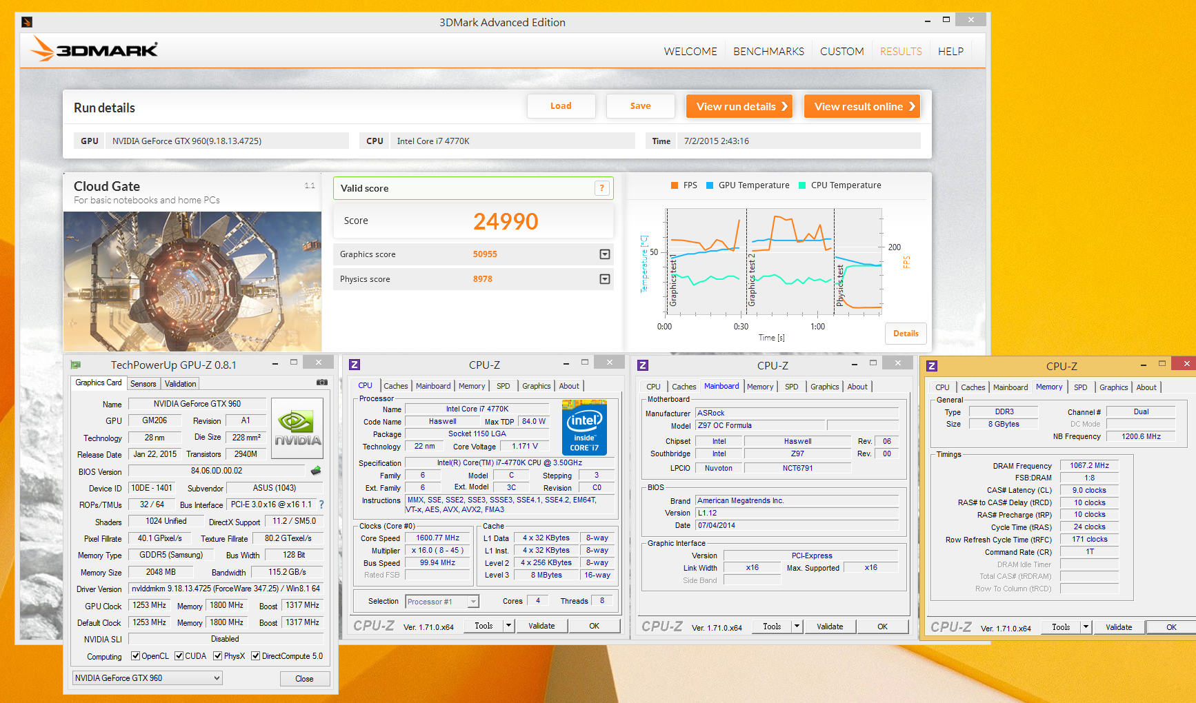The height and width of the screenshot is (703, 1196).
Task: Click the overall score value 24990
Action: coord(506,221)
